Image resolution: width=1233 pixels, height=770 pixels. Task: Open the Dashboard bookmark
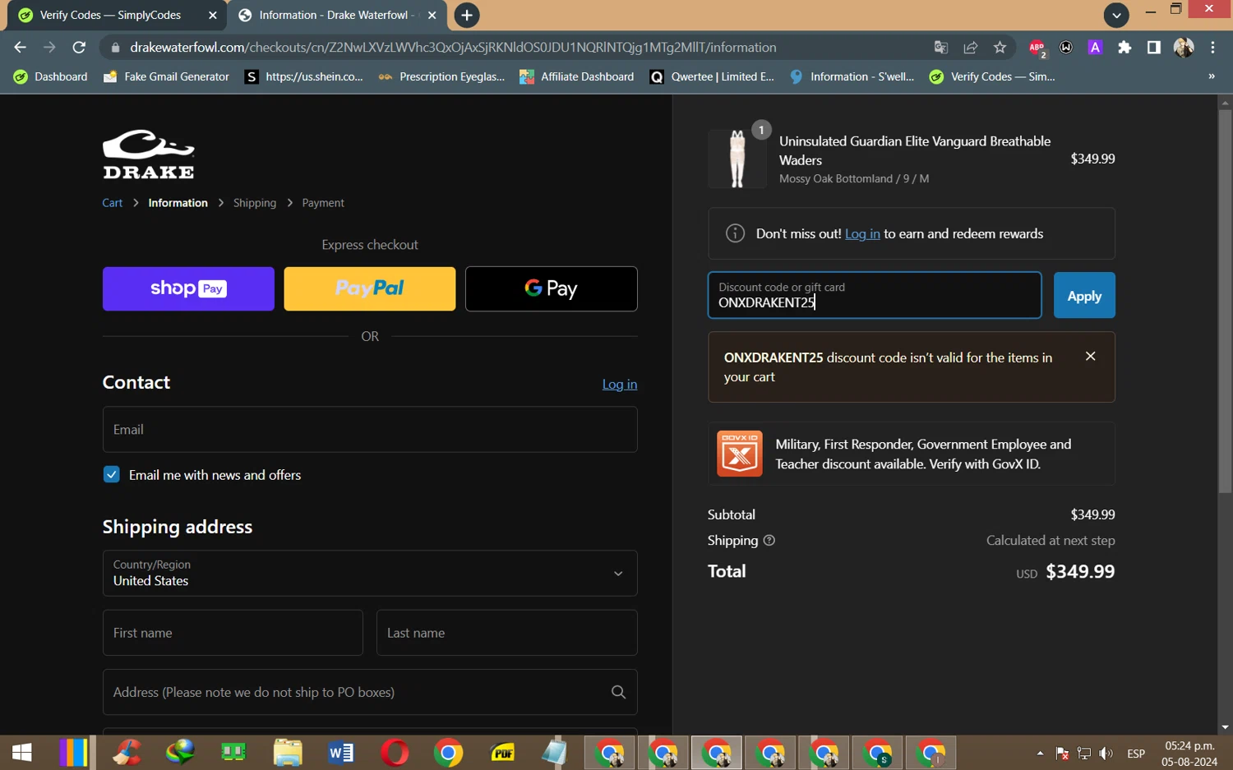(x=51, y=76)
